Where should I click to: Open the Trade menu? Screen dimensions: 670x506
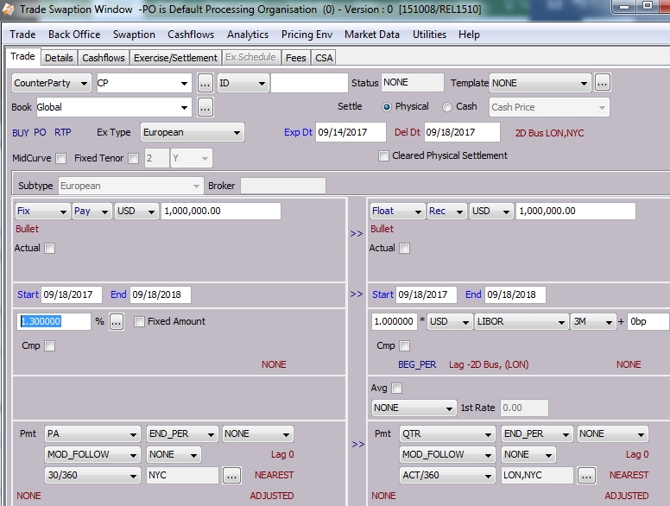pyautogui.click(x=22, y=35)
